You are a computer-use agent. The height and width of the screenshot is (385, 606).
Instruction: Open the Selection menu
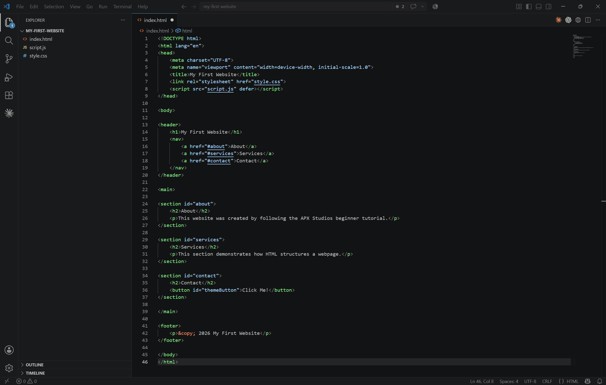[x=54, y=7]
